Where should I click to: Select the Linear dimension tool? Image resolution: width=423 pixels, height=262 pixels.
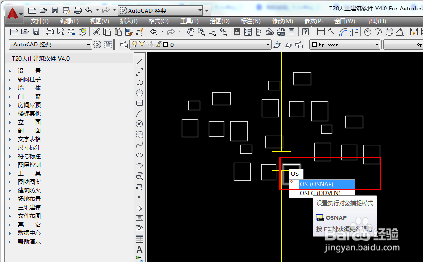click(321, 32)
